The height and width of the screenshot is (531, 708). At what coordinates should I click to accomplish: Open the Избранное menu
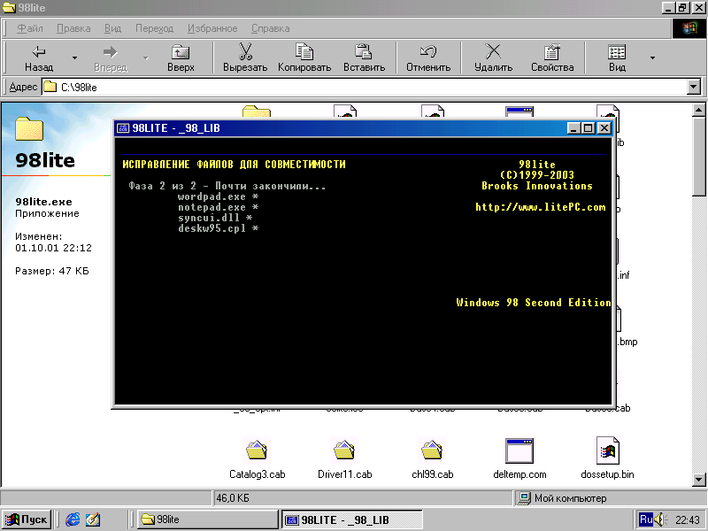(212, 28)
